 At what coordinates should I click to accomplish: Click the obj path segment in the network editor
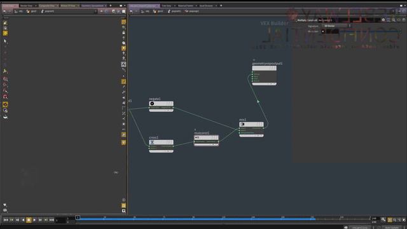(x=146, y=11)
